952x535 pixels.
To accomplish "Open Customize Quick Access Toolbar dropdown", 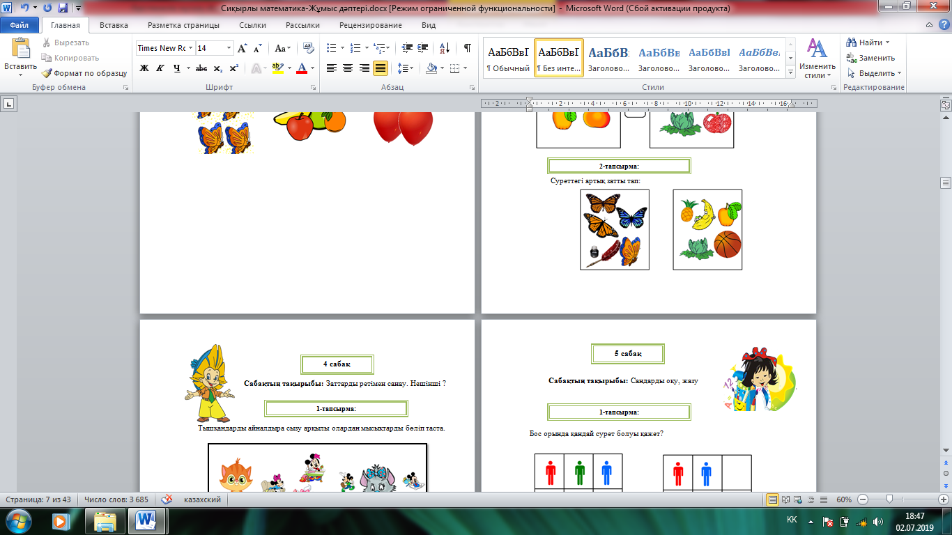I will point(77,8).
